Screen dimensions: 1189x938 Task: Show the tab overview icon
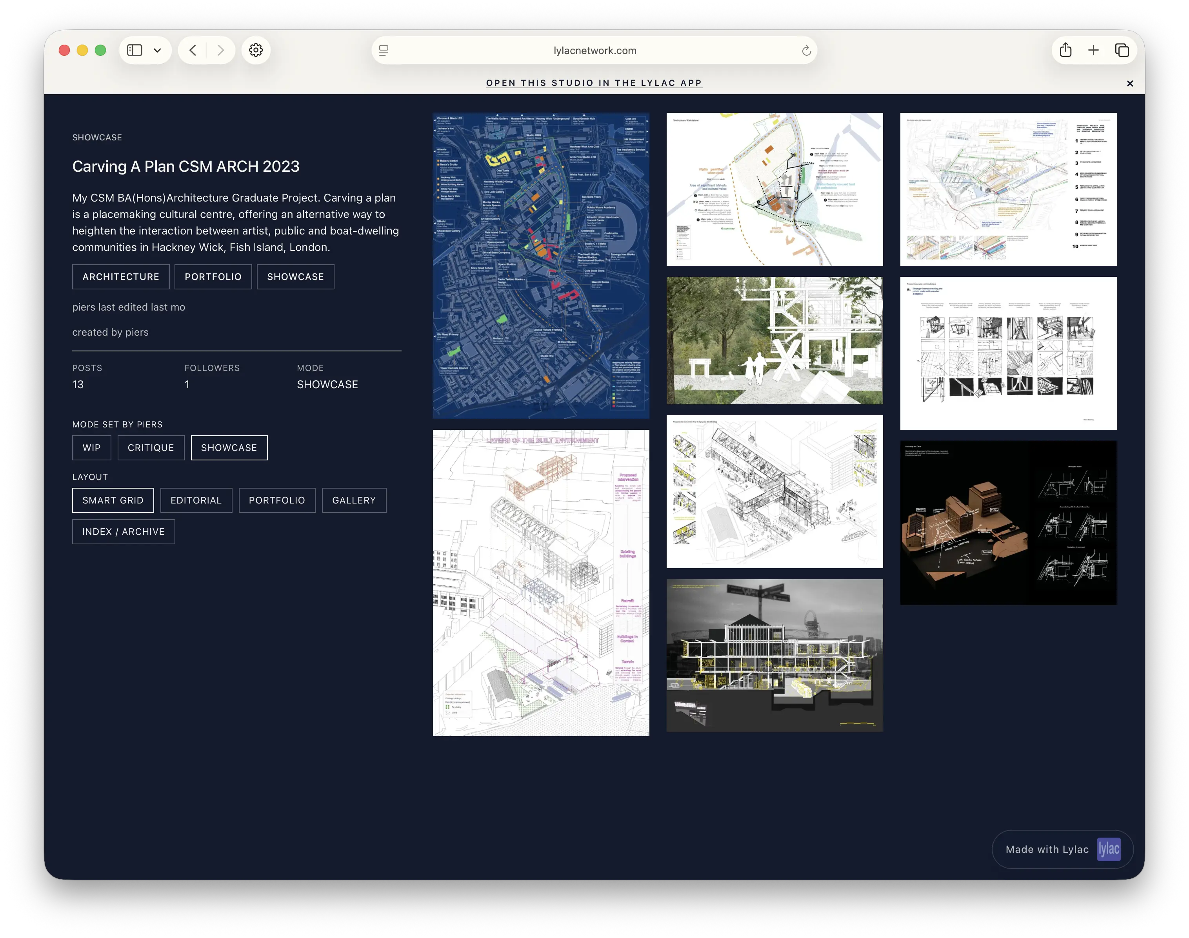[x=1122, y=49]
